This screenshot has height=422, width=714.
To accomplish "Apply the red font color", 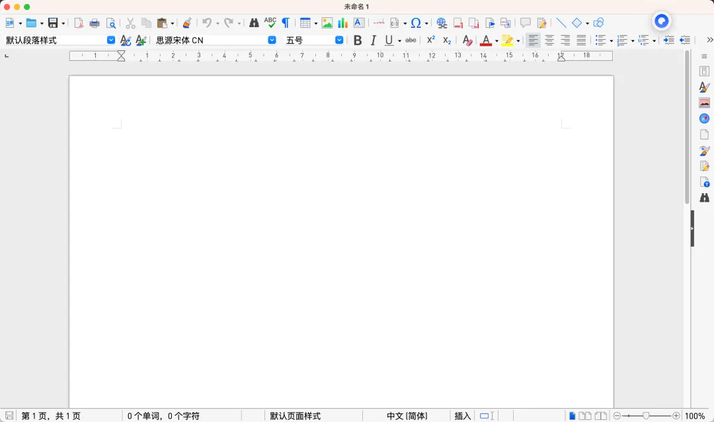I will (x=486, y=40).
